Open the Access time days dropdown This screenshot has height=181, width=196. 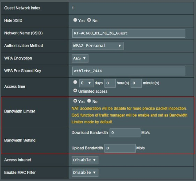coord(86,83)
